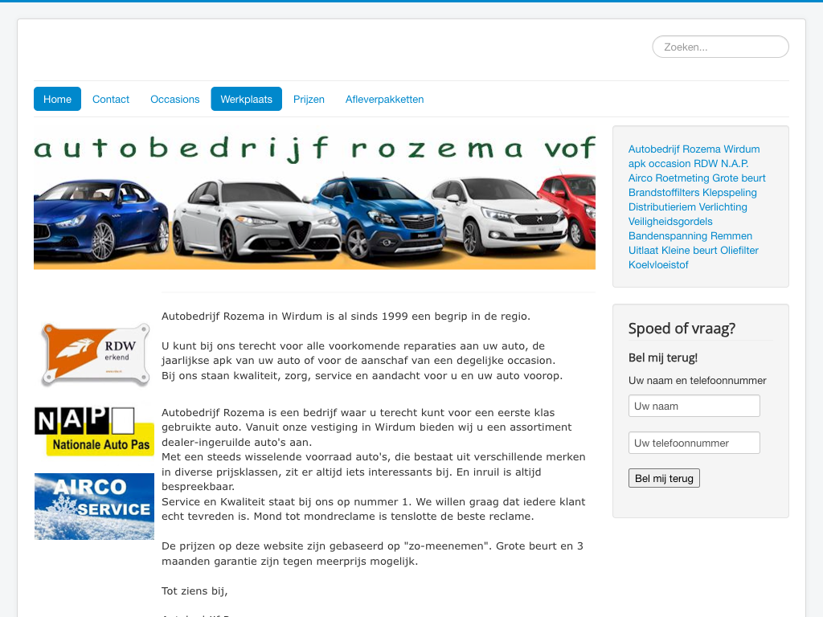Image resolution: width=823 pixels, height=617 pixels.
Task: Click the RDW erkend logo
Action: (95, 354)
